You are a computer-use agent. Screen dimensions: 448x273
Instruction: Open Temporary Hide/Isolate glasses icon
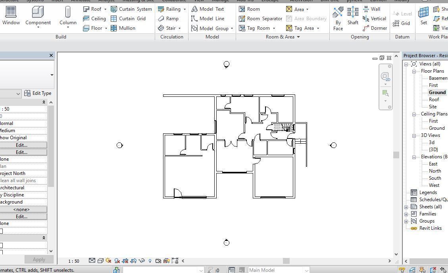pyautogui.click(x=142, y=260)
